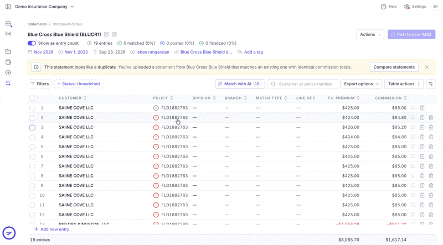Click the red alert icon on row 4
Screen dimensions: 443x245
[156, 137]
